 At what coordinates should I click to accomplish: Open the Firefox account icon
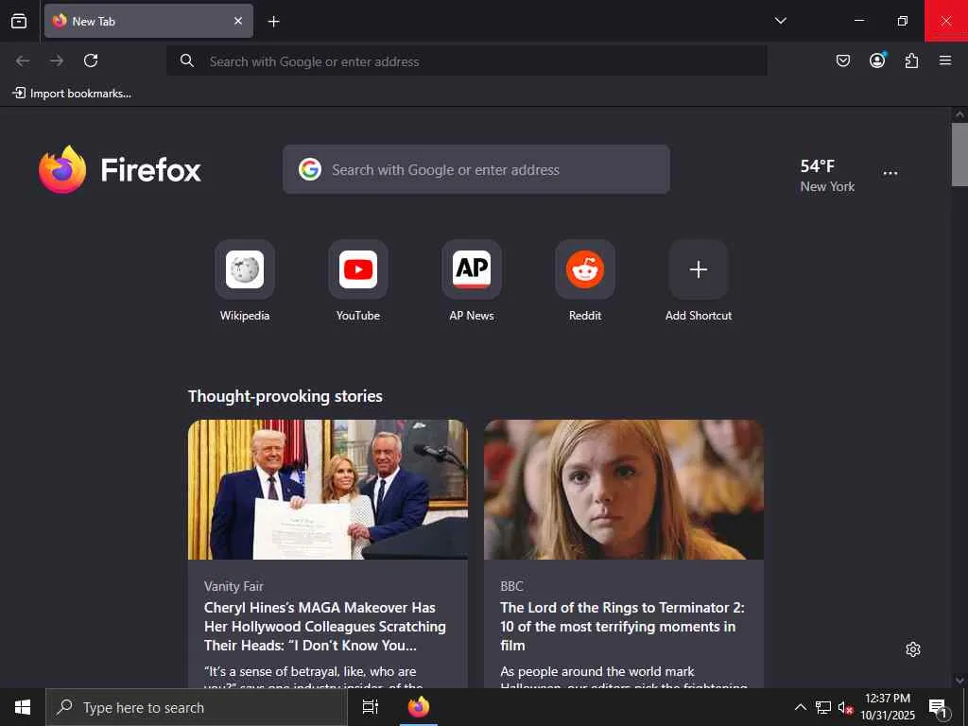tap(877, 60)
